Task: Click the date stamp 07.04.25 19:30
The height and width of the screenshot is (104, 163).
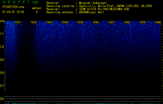Action: point(13,12)
